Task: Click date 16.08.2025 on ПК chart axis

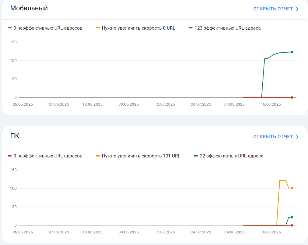Action: click(271, 232)
